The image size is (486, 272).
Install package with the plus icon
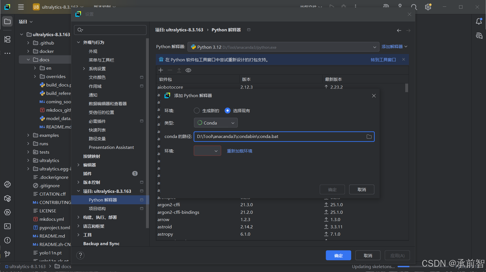point(161,70)
